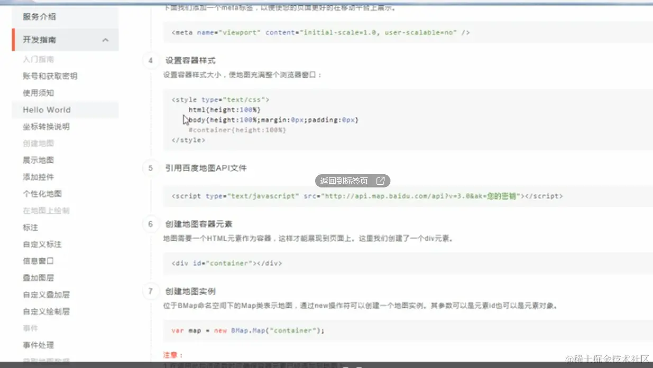Open 添加控件 sidebar item
The width and height of the screenshot is (653, 368).
pyautogui.click(x=38, y=177)
